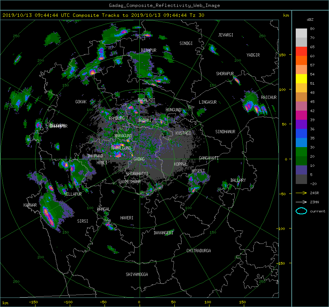329x307 pixels.
Task: Click the SIRSI city label
Action: [x=83, y=221]
